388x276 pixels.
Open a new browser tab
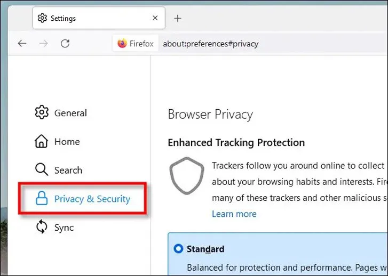pos(178,18)
